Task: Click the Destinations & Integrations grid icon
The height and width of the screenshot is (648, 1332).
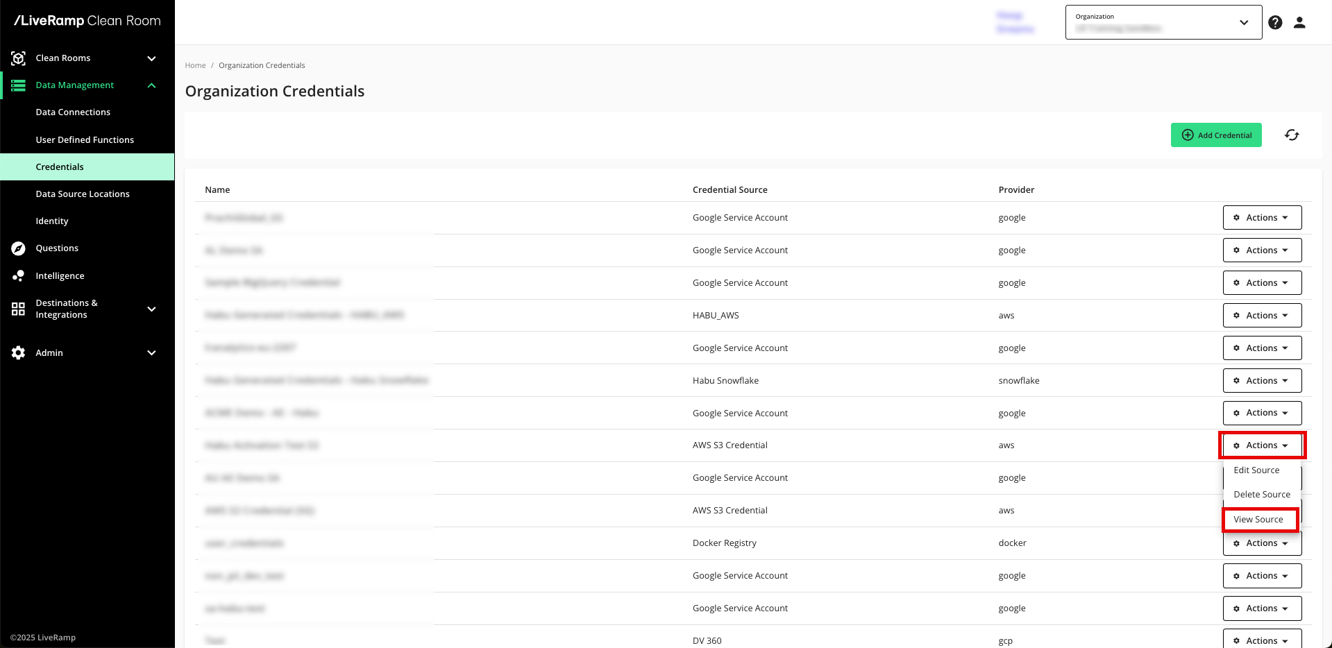Action: click(19, 309)
